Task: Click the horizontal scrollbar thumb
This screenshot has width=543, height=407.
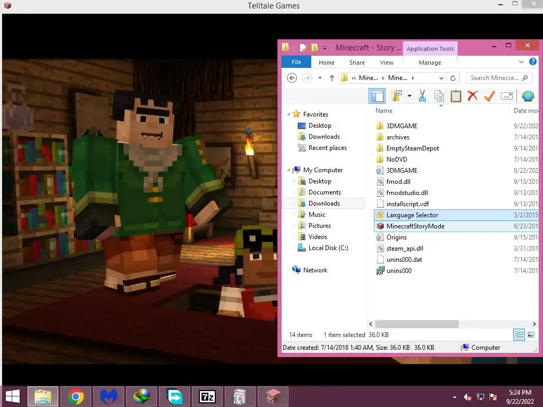Action: (417, 324)
